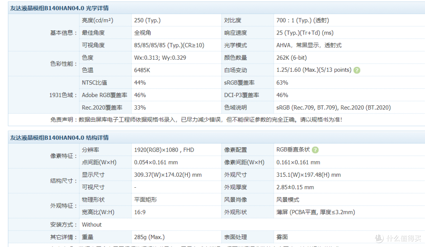The width and height of the screenshot is (425, 247).
Task: Click the 宽高比(W:H) label
Action: pyautogui.click(x=98, y=212)
